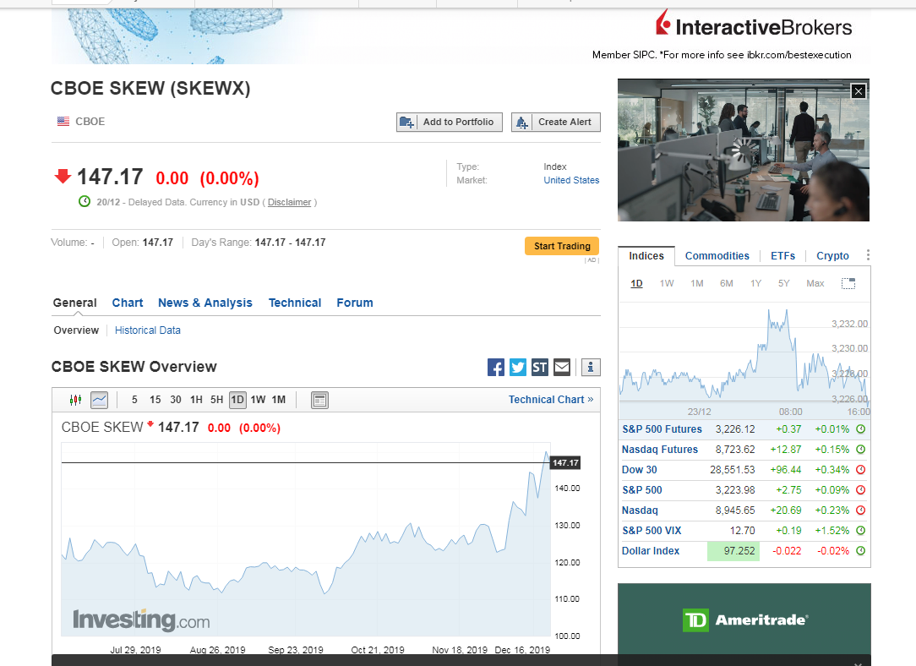The width and height of the screenshot is (916, 666).
Task: Open the Disclaimer link
Action: 289,202
